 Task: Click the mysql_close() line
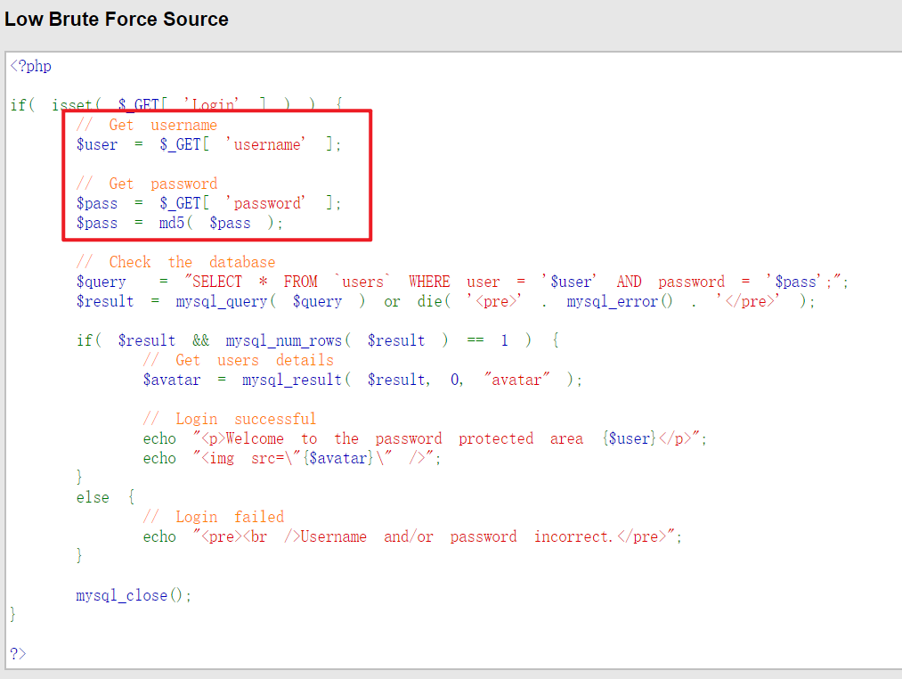[x=134, y=595]
